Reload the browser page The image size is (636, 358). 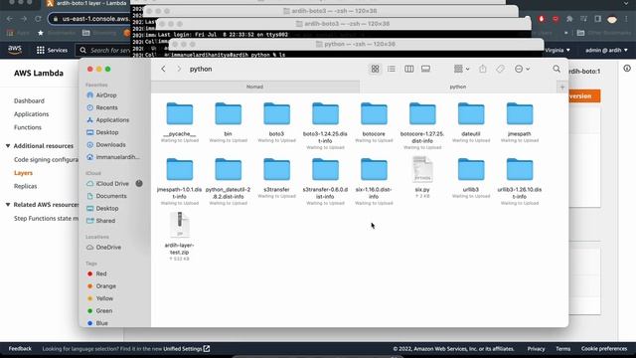[x=38, y=19]
